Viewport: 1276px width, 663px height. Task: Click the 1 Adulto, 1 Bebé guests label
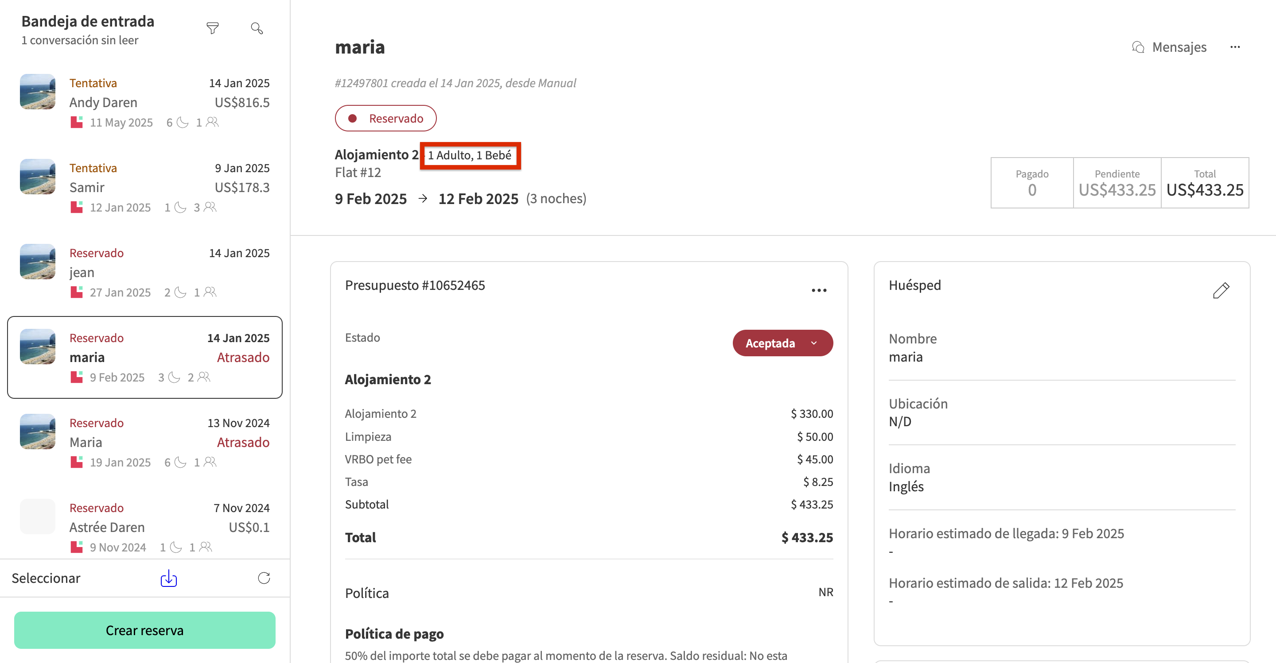tap(470, 155)
